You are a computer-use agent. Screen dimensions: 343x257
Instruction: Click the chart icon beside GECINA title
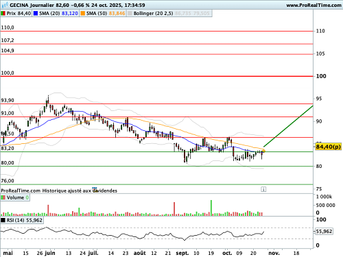[5, 5]
